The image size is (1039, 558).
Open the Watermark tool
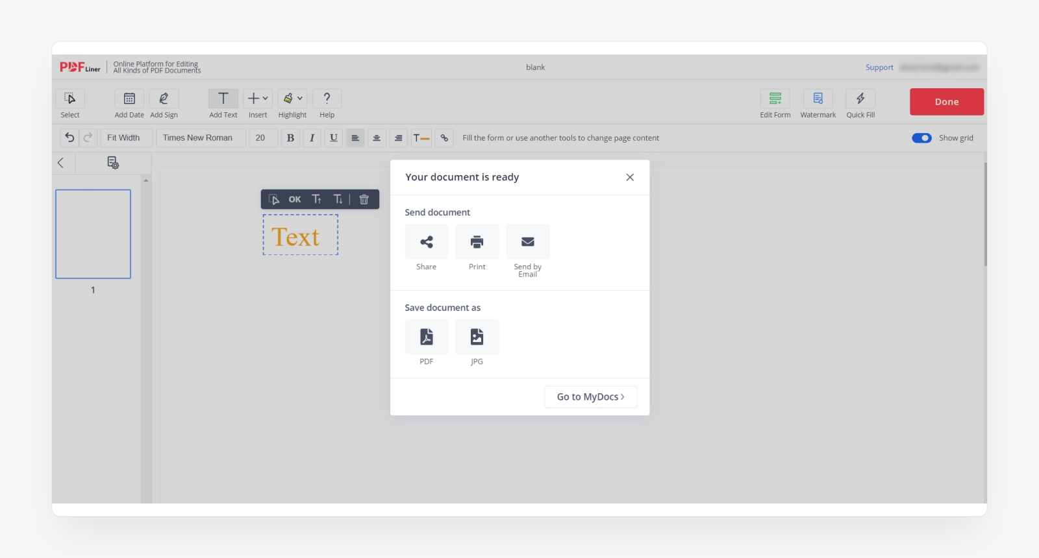pyautogui.click(x=818, y=99)
